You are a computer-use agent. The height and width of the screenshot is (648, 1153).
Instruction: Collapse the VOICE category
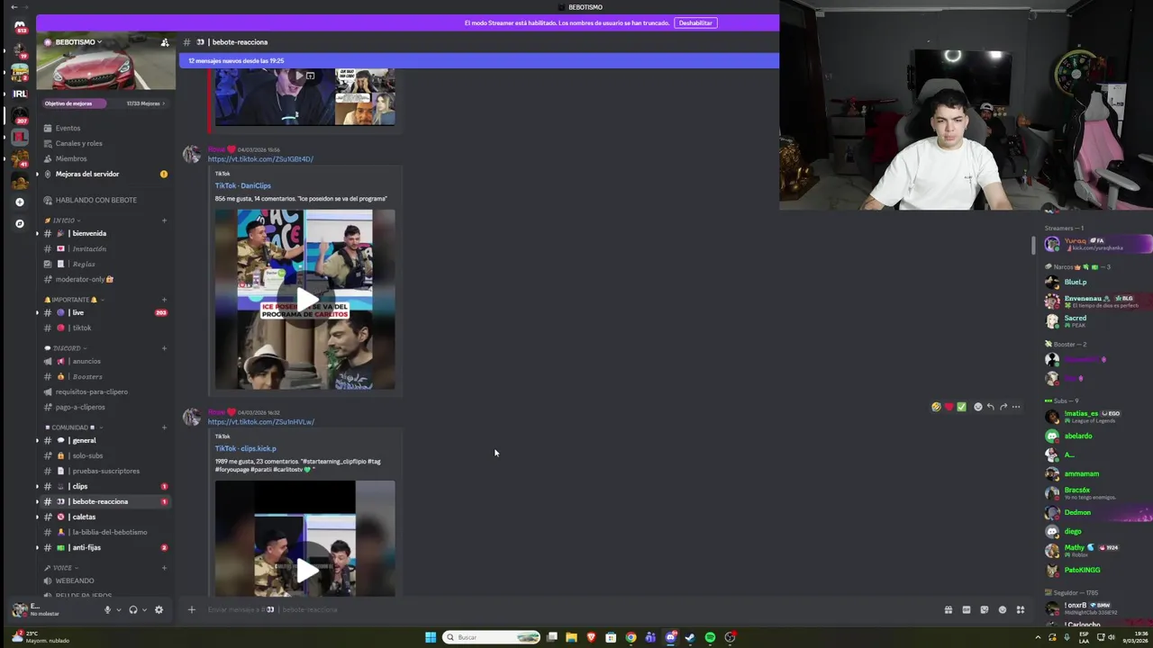(x=62, y=568)
